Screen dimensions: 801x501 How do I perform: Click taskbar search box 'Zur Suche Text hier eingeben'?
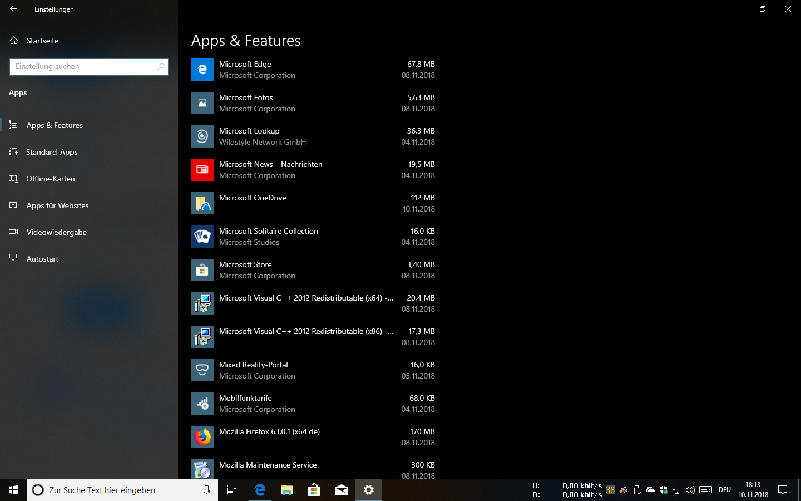tap(122, 490)
